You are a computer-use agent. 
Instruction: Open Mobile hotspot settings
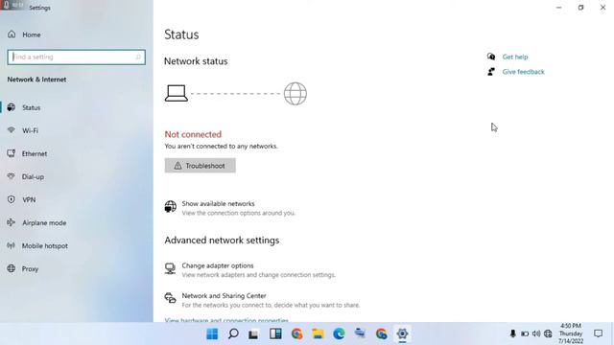(45, 246)
